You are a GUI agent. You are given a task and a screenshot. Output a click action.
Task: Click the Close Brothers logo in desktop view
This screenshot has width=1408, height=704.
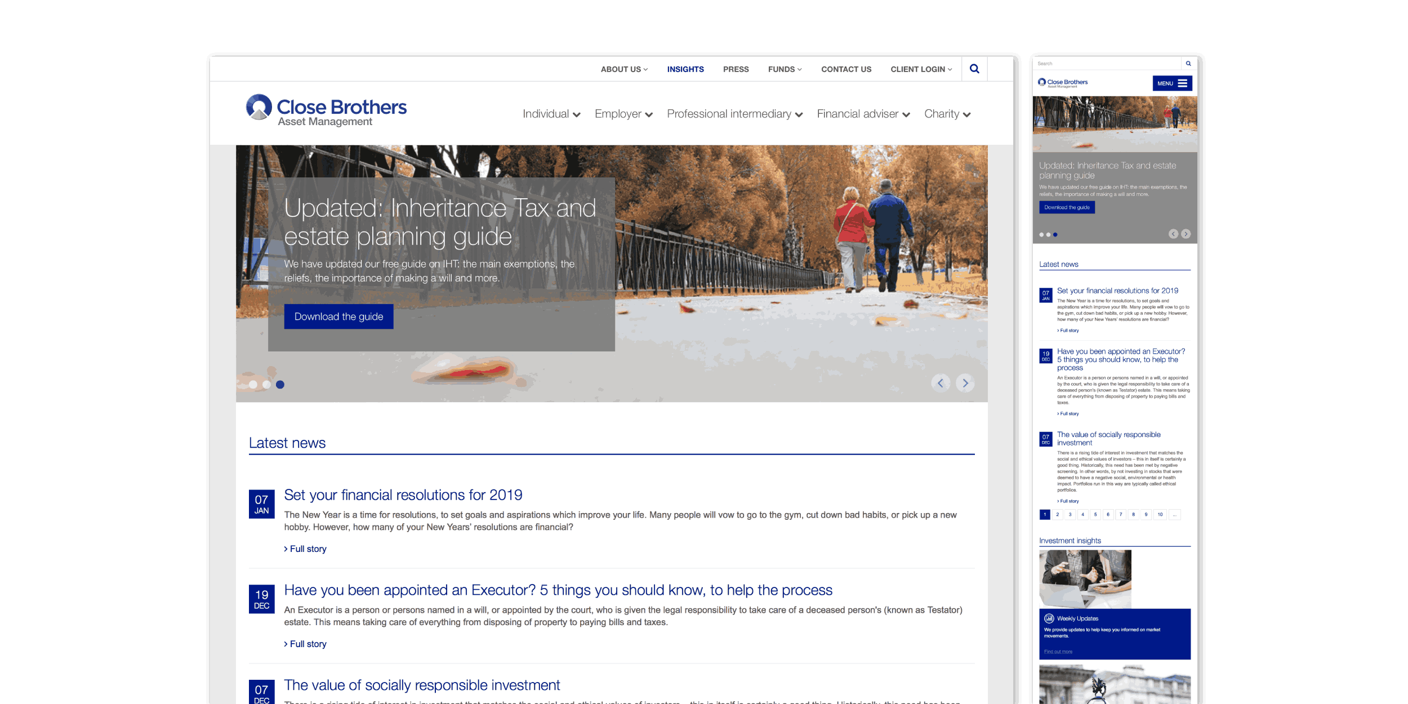tap(326, 110)
